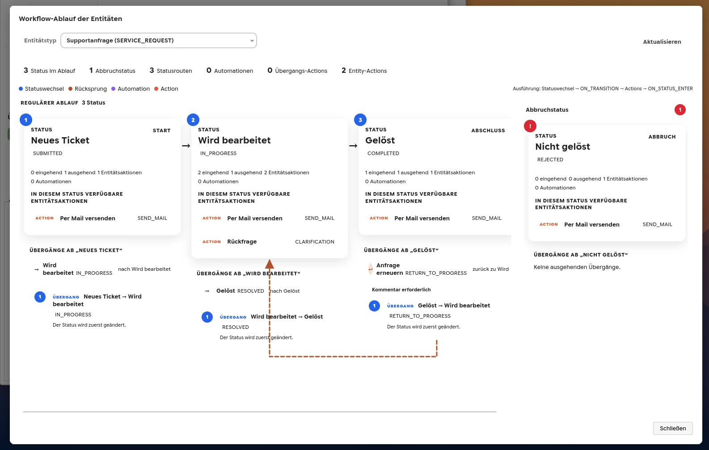Click step badge 3 on Gelöst card
Screen dimensions: 709x450
360,120
